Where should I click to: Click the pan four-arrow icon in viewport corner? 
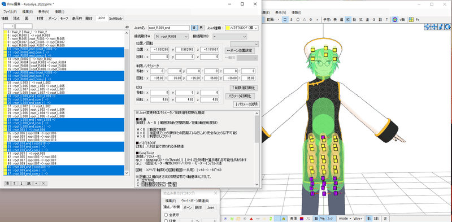(x=434, y=27)
